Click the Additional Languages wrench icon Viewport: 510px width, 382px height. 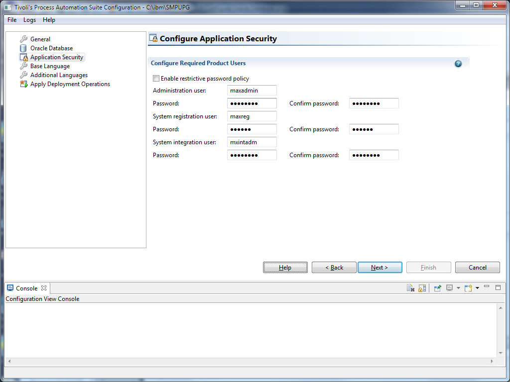(23, 75)
